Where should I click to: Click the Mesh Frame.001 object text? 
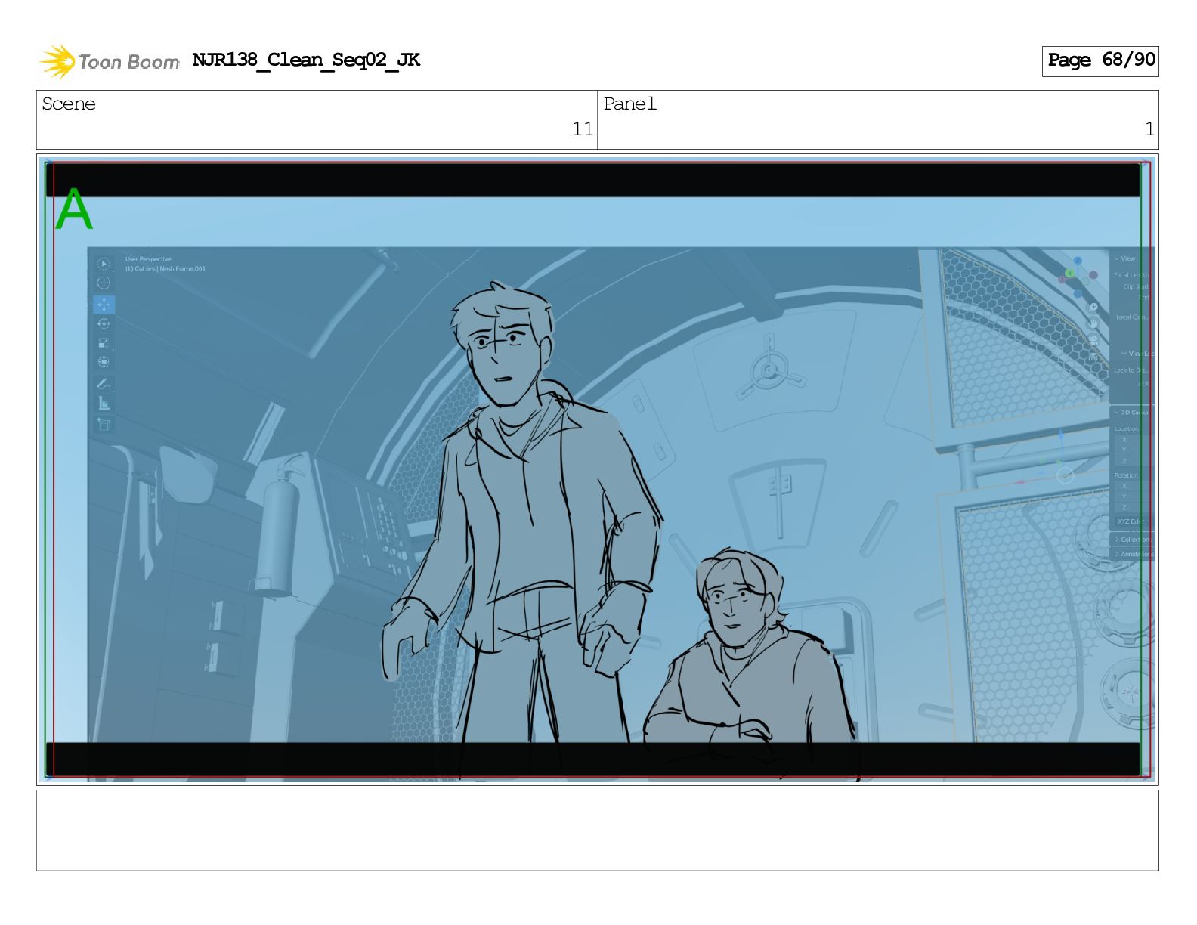tap(182, 269)
